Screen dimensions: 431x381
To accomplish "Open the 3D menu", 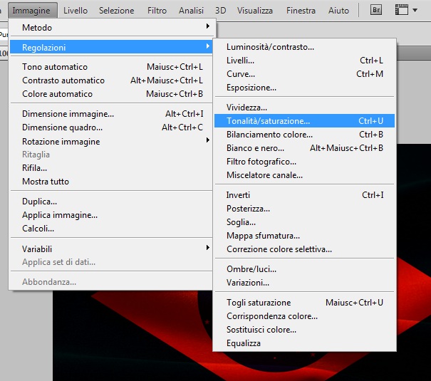I will (220, 11).
